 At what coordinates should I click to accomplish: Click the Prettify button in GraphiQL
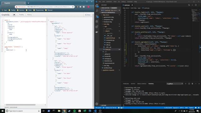(x=21, y=15)
